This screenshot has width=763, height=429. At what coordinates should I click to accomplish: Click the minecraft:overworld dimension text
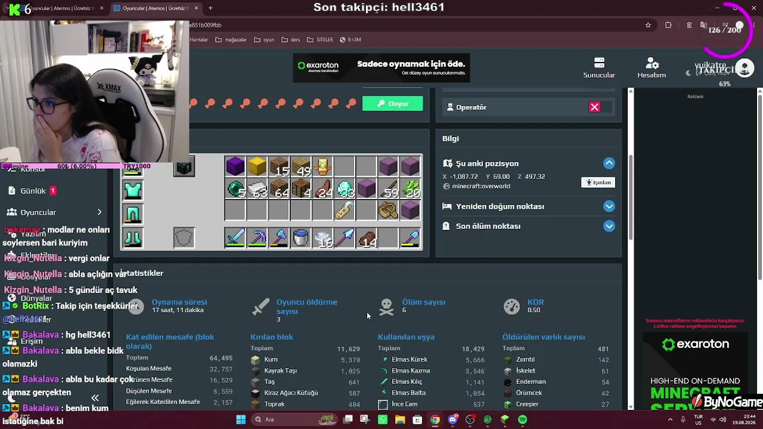(481, 186)
